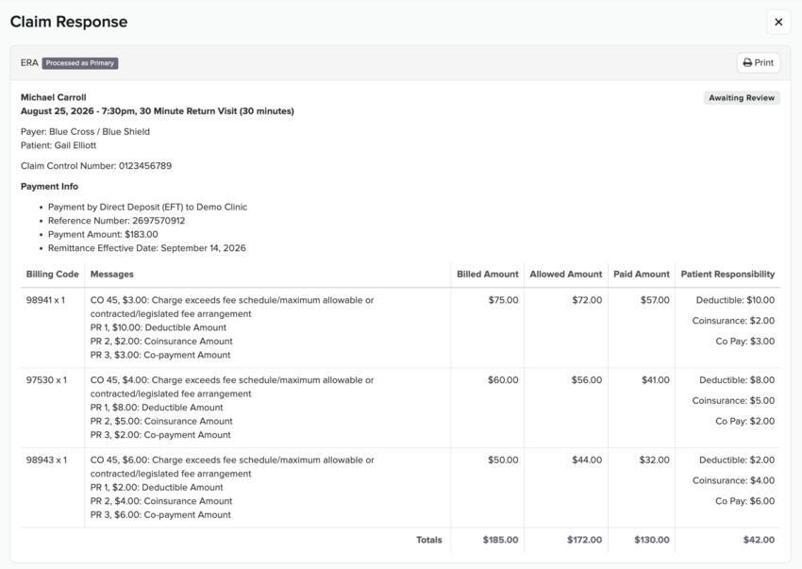
Task: Click the $50.00 billed amount cell
Action: [503, 460]
